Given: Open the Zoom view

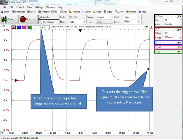Looking at the screenshot, I should 119,12.
